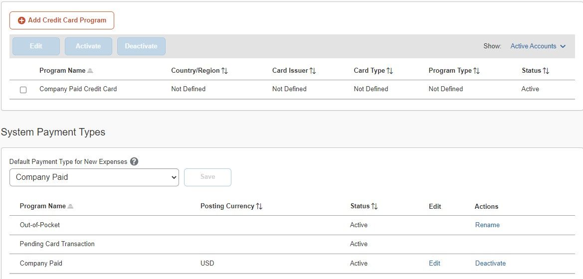Click the Activate toolbar button
This screenshot has height=279, width=583.
point(88,46)
